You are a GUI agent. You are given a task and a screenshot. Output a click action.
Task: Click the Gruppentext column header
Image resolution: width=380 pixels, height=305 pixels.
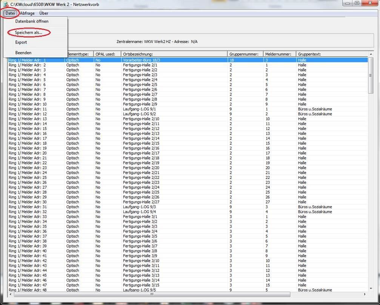pyautogui.click(x=332, y=54)
